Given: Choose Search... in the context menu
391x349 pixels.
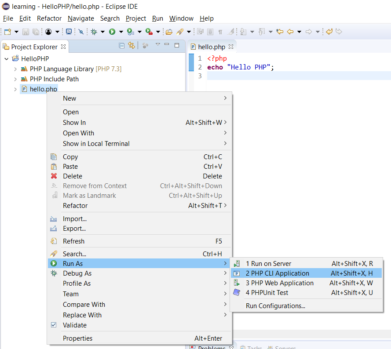Looking at the screenshot, I should click(140, 254).
